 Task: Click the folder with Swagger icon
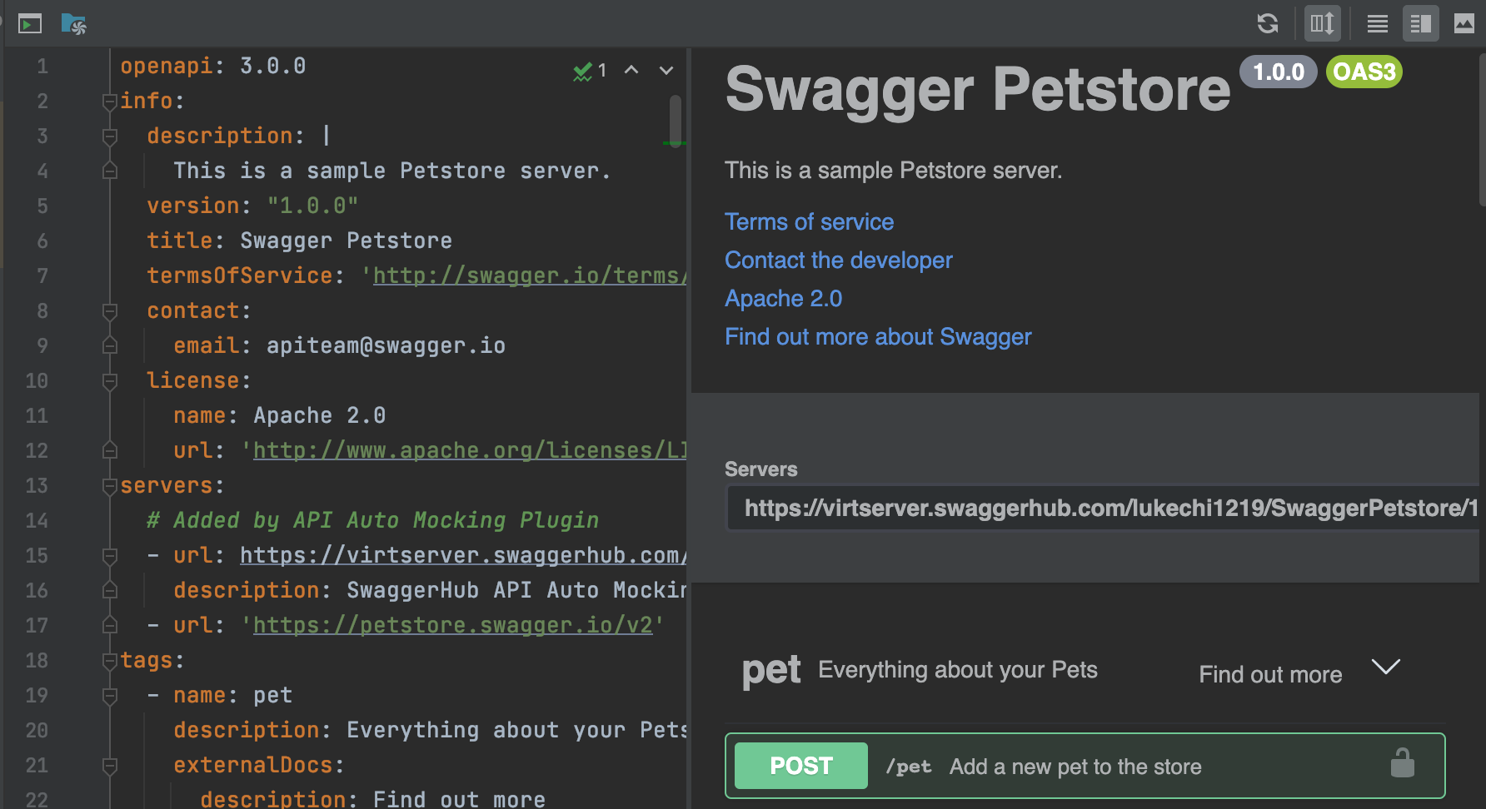click(73, 24)
